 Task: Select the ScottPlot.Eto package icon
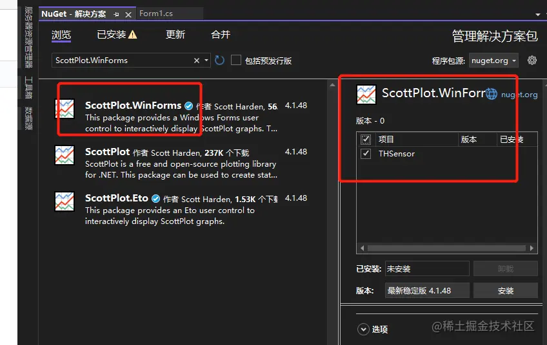(x=65, y=201)
